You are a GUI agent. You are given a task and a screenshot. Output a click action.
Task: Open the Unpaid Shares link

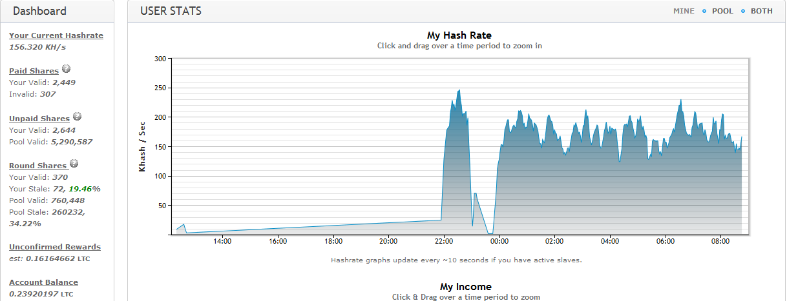(x=39, y=119)
